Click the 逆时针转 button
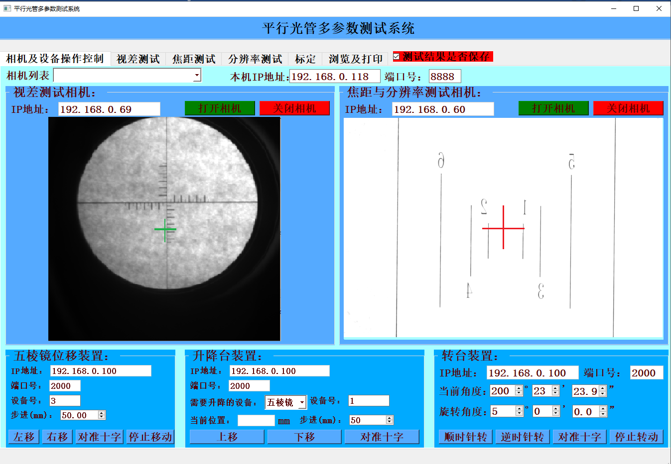Screen dimensions: 671x464 (x=523, y=437)
